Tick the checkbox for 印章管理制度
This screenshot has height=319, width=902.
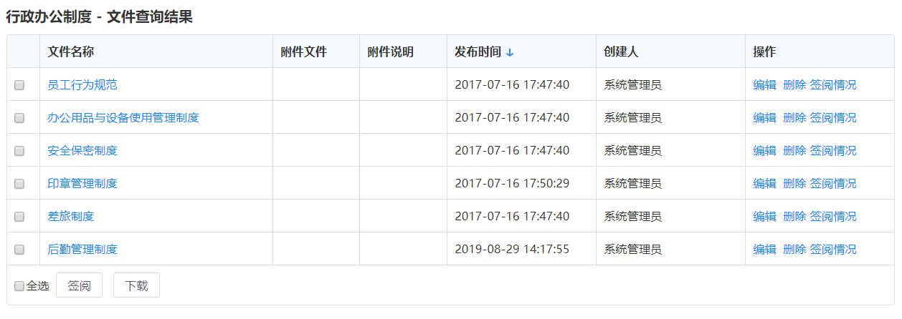pos(19,184)
